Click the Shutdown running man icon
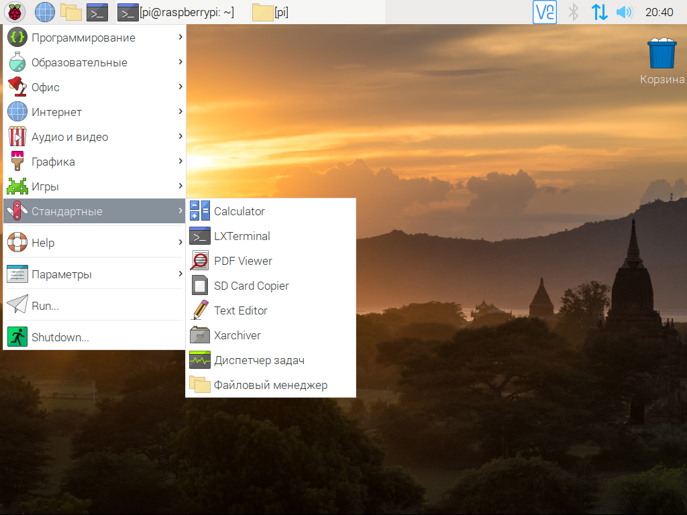 coord(17,337)
